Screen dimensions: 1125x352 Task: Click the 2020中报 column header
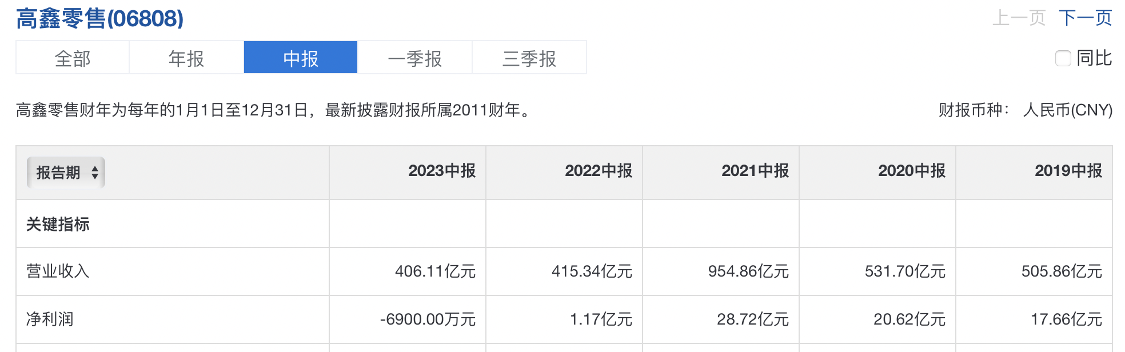(912, 171)
